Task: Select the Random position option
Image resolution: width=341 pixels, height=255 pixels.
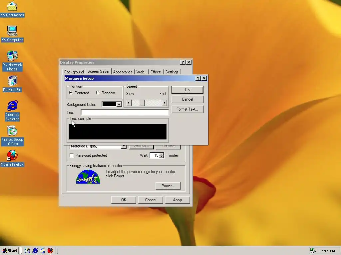Action: (x=106, y=93)
